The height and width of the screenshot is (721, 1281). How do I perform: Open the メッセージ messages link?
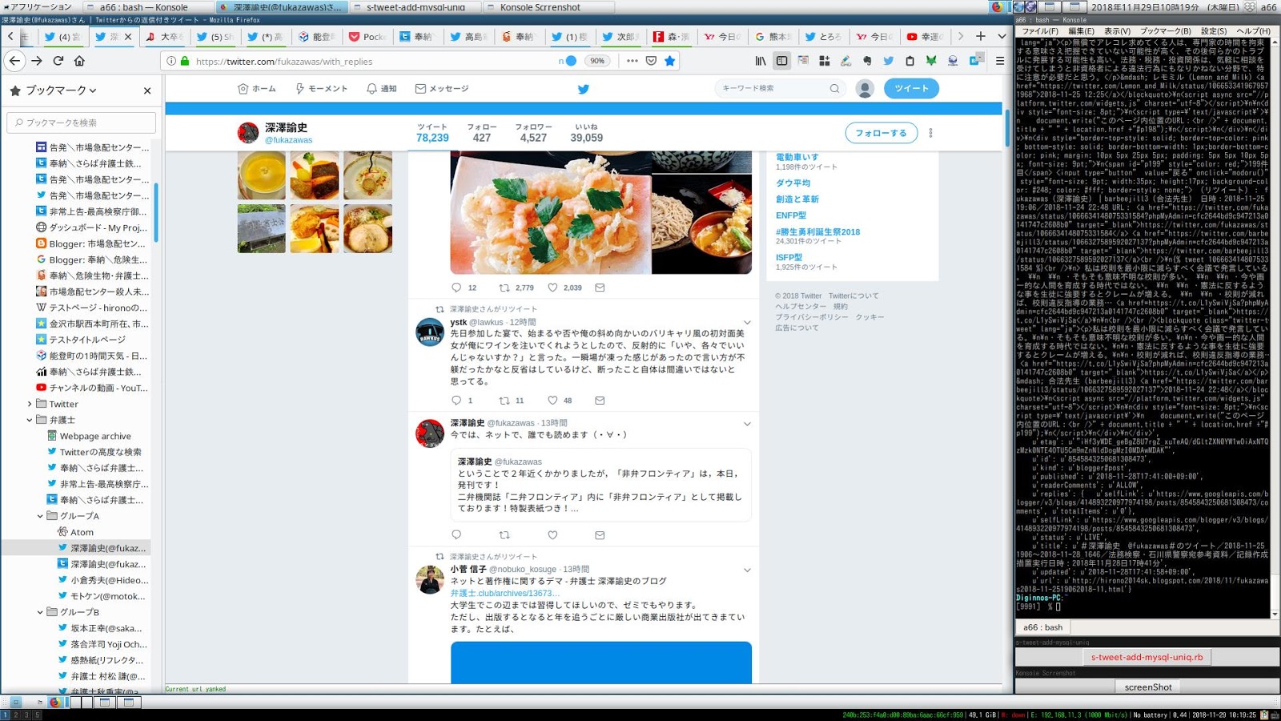tap(442, 89)
